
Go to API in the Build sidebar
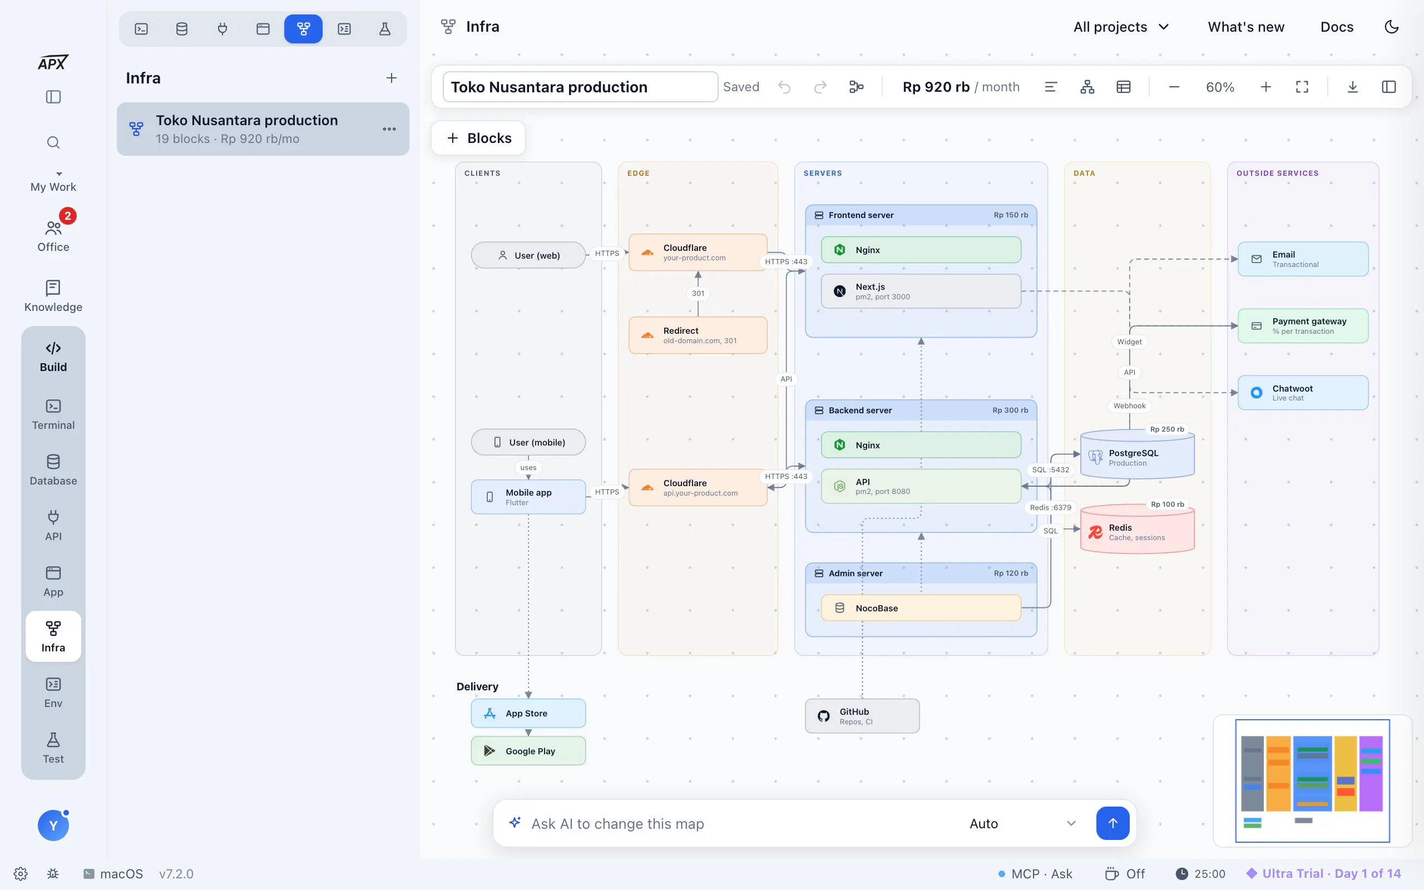[53, 526]
